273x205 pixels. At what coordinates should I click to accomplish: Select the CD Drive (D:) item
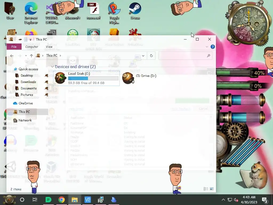coord(139,78)
